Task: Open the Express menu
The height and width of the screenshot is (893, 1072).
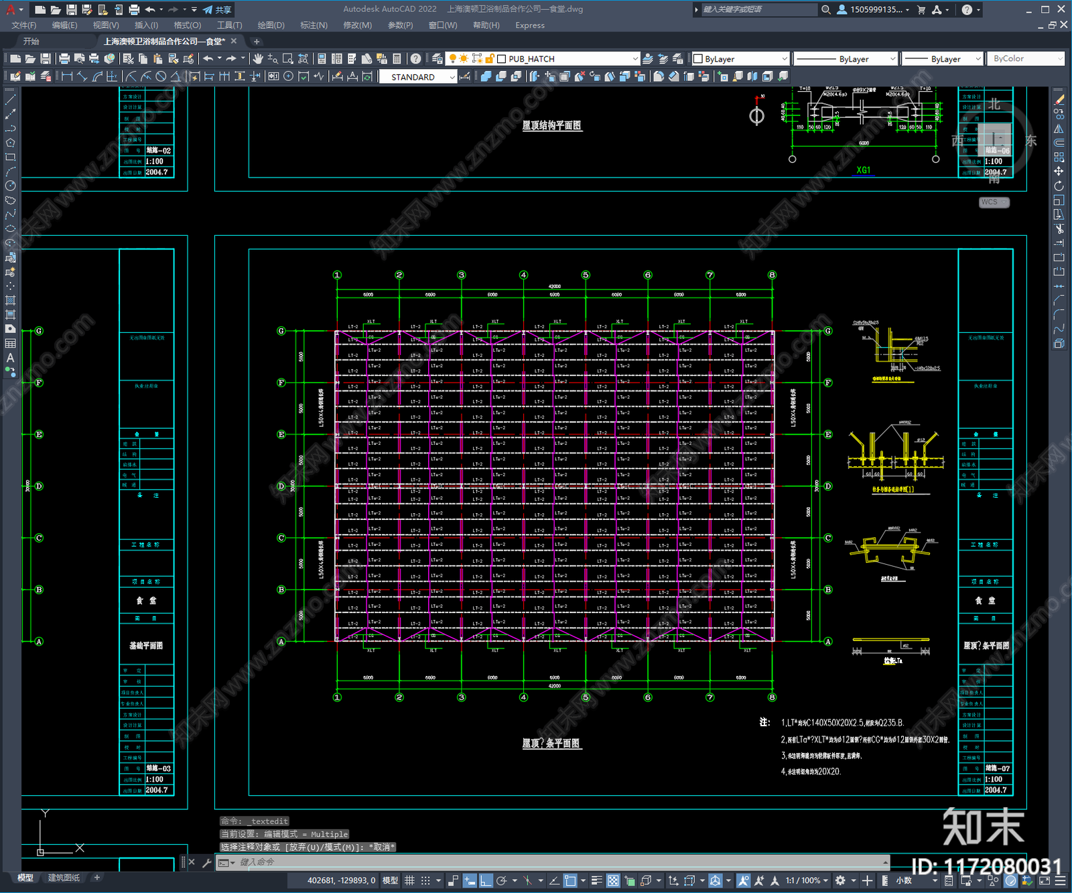Action: click(530, 25)
